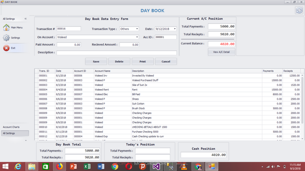Open Settings with the gear icon
The height and width of the screenshot is (171, 305).
(x=12, y=38)
